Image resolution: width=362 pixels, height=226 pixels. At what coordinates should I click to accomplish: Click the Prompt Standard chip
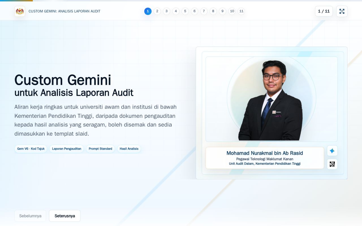point(100,149)
